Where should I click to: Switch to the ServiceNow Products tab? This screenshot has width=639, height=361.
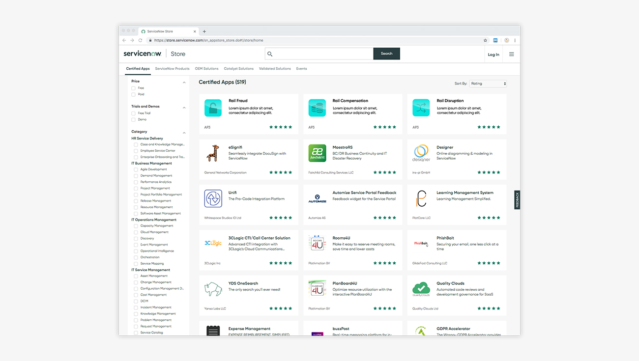[x=172, y=69]
